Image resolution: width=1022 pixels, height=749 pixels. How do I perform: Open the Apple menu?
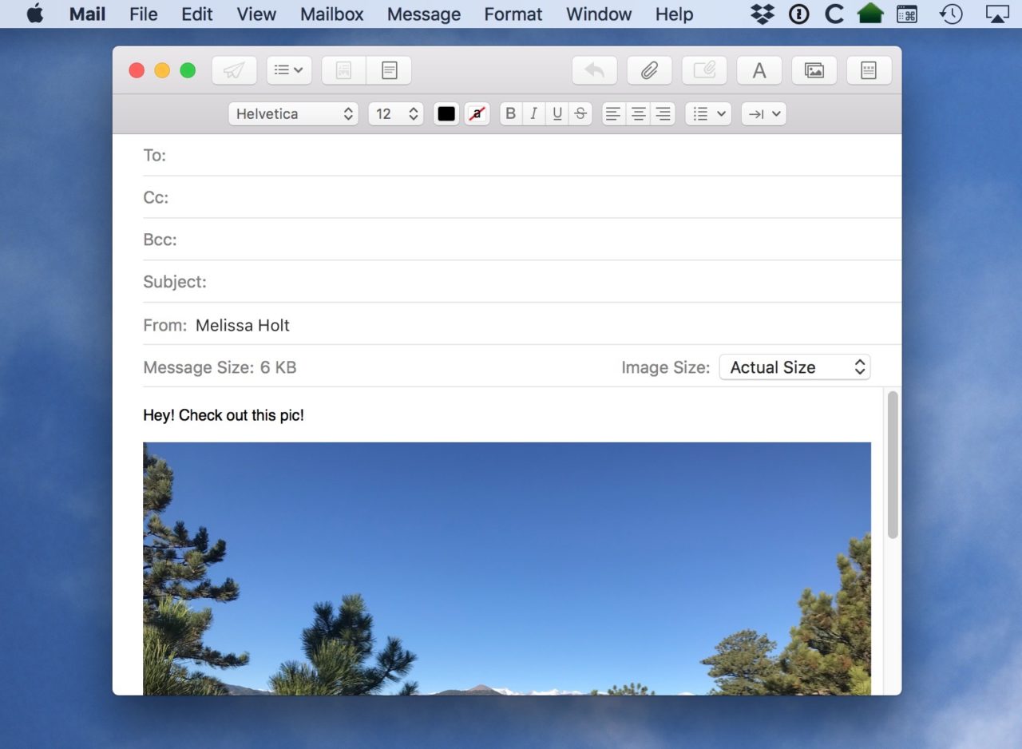click(x=35, y=14)
